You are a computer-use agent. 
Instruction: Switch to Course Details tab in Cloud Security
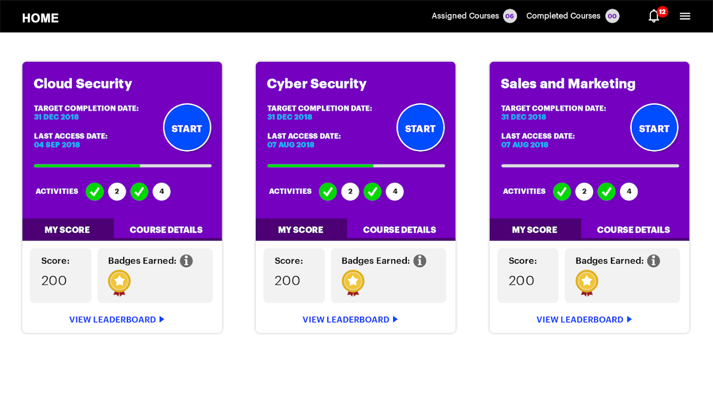click(x=166, y=230)
